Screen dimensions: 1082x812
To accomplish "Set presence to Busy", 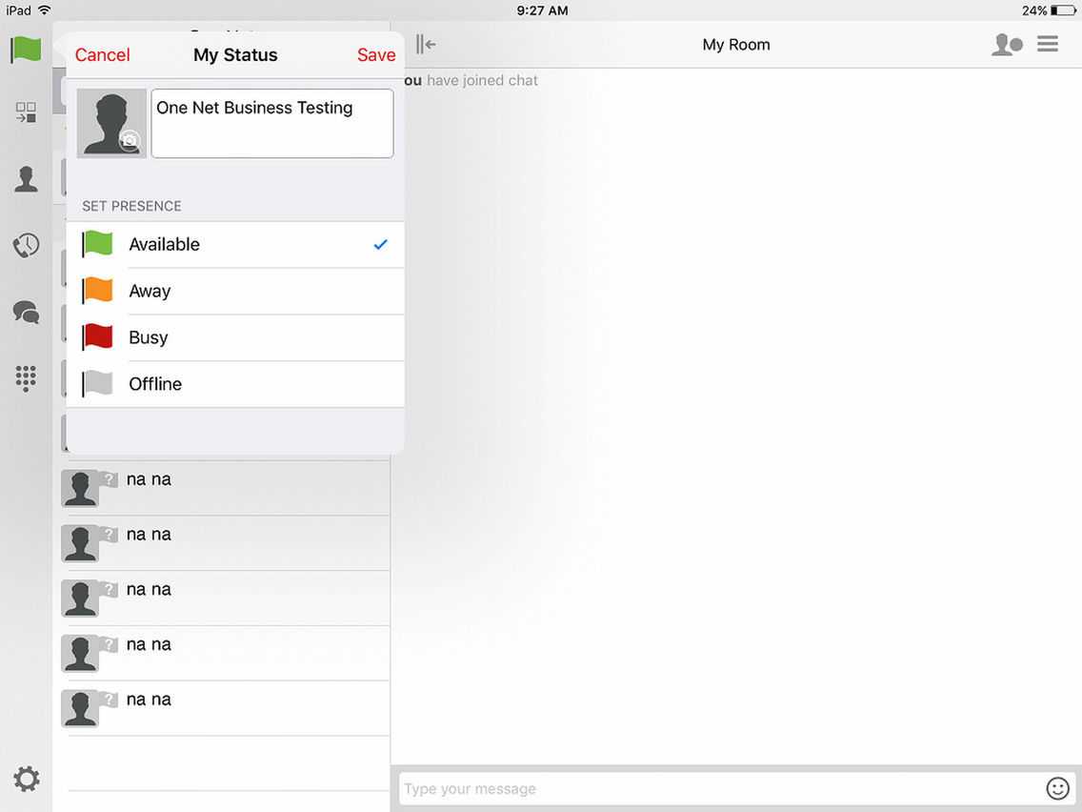I will (x=235, y=337).
